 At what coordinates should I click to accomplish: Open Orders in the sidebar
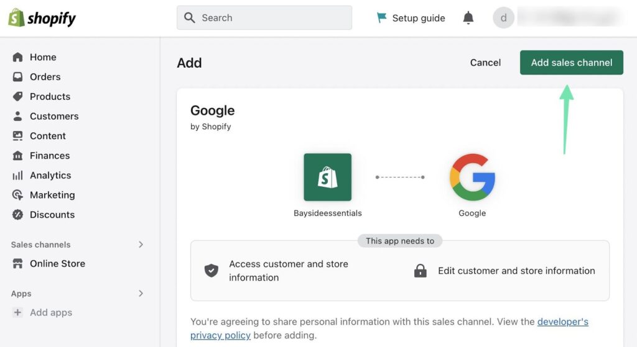click(45, 77)
